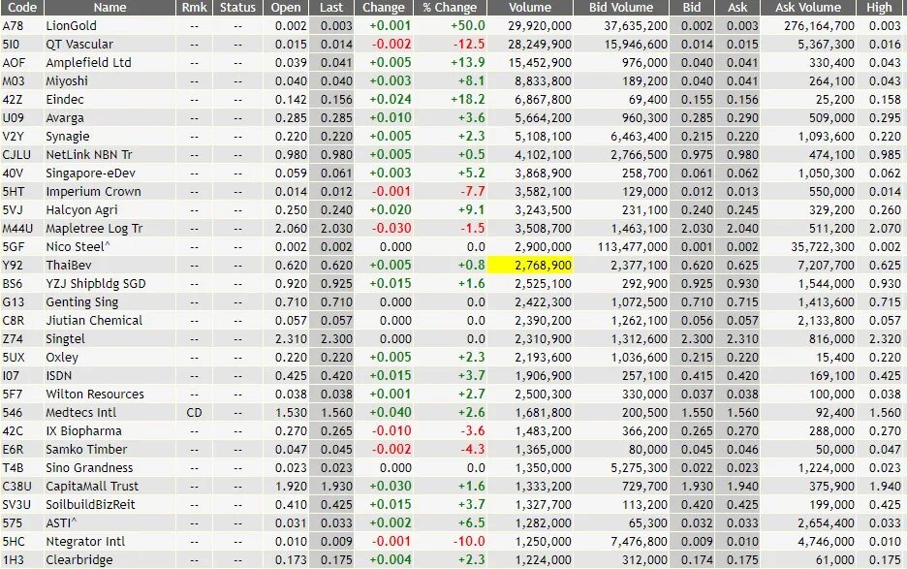Click the CD remark for Medtecs Intl

point(195,413)
